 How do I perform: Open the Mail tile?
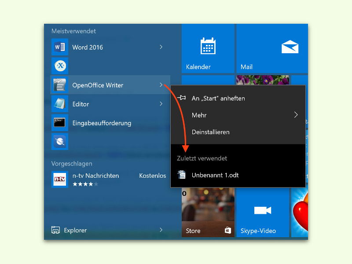[x=272, y=48]
